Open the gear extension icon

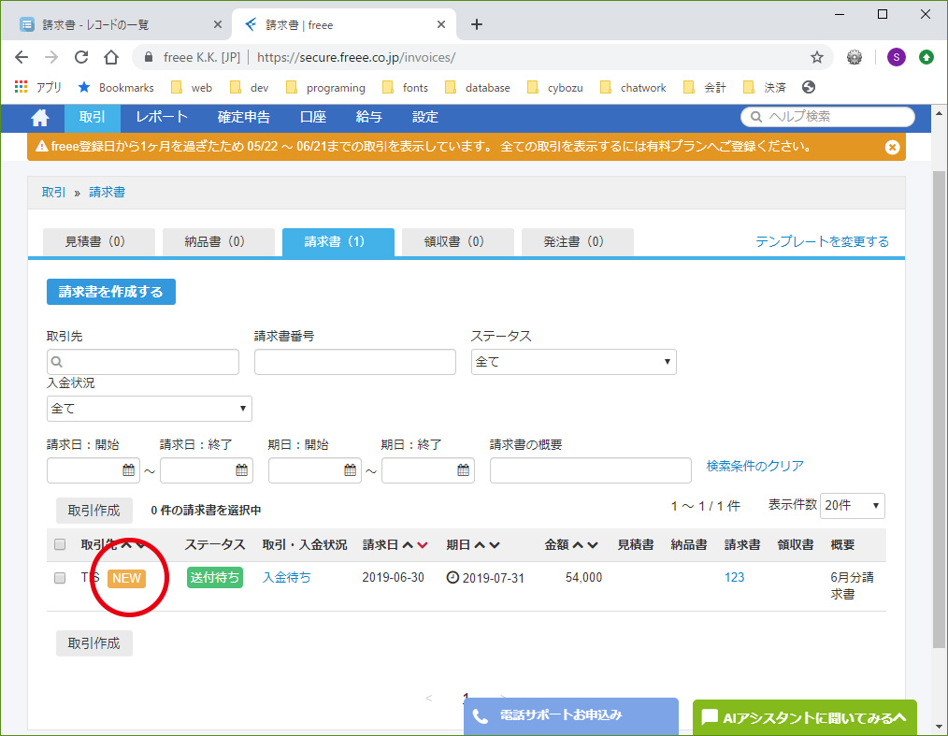click(855, 57)
